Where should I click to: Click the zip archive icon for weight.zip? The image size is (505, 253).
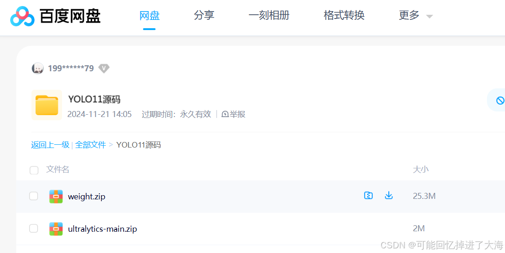coord(56,197)
